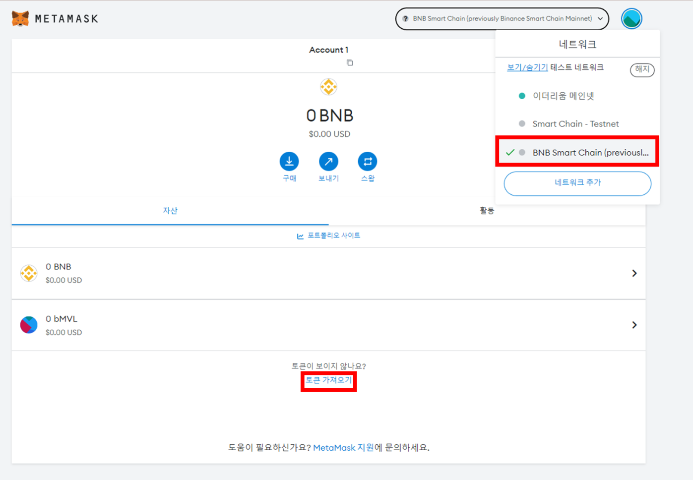Image resolution: width=693 pixels, height=480 pixels.
Task: Click the BNB token icon in asset list
Action: pyautogui.click(x=29, y=273)
